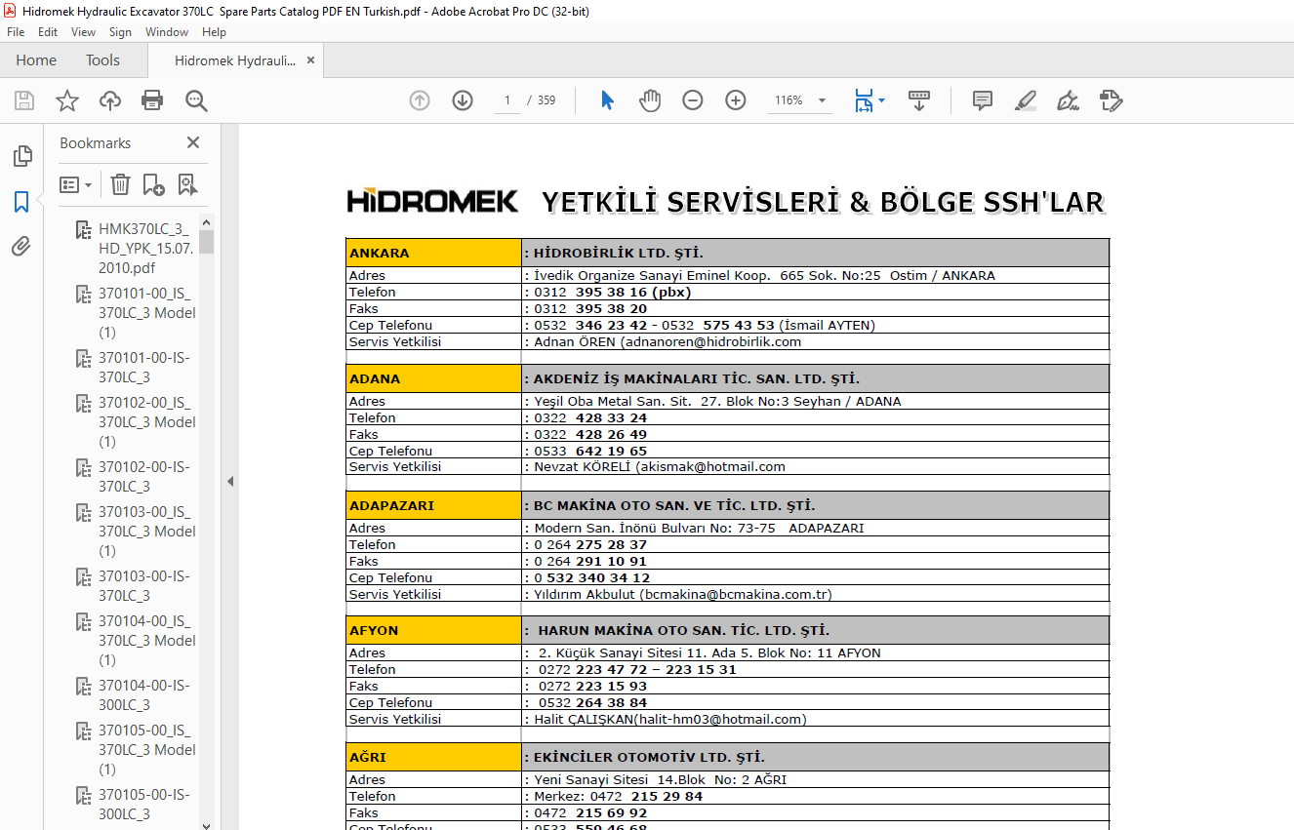Screen dimensions: 1294x830
Task: Open the View menu
Action: coord(83,32)
